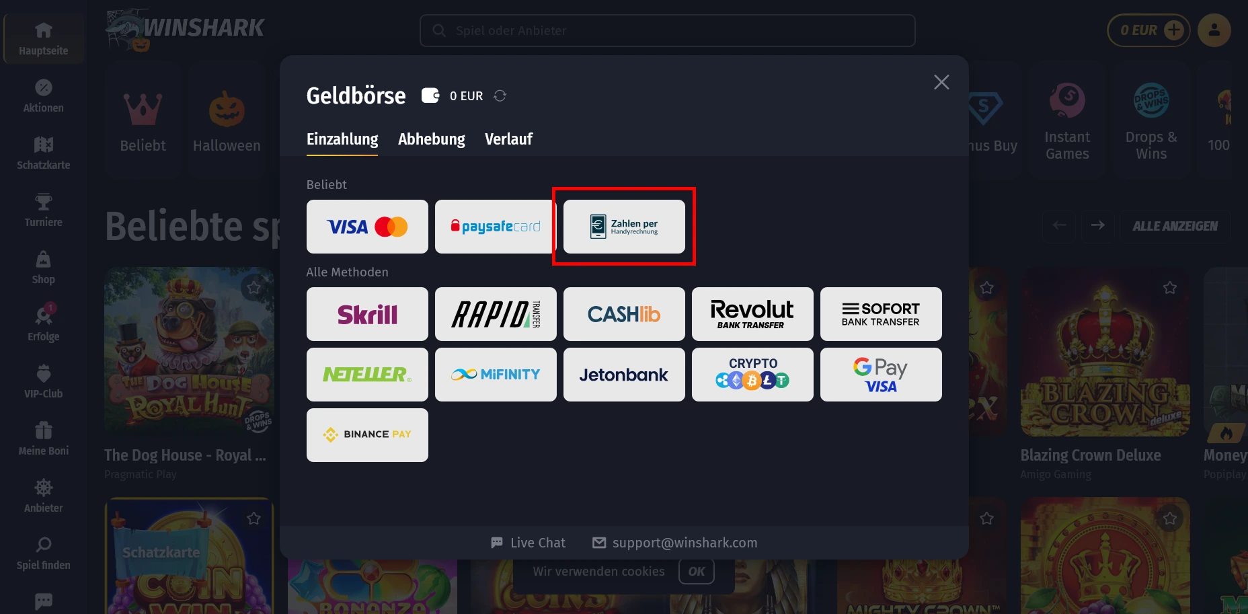Click the game search field

[668, 31]
